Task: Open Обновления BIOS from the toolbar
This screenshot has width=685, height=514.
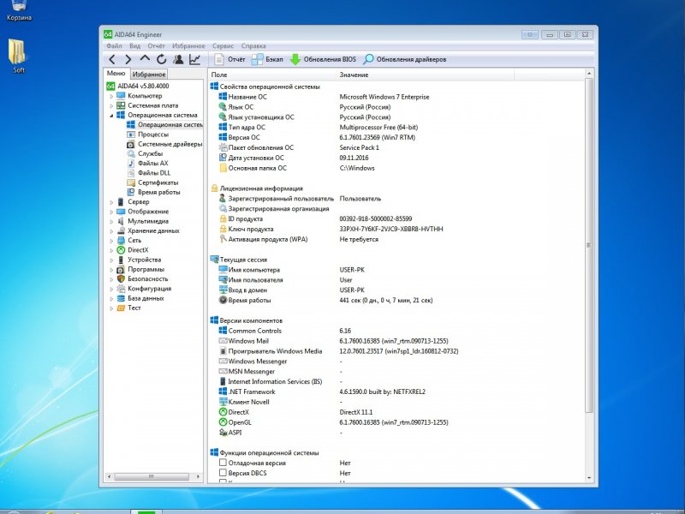Action: click(x=323, y=59)
